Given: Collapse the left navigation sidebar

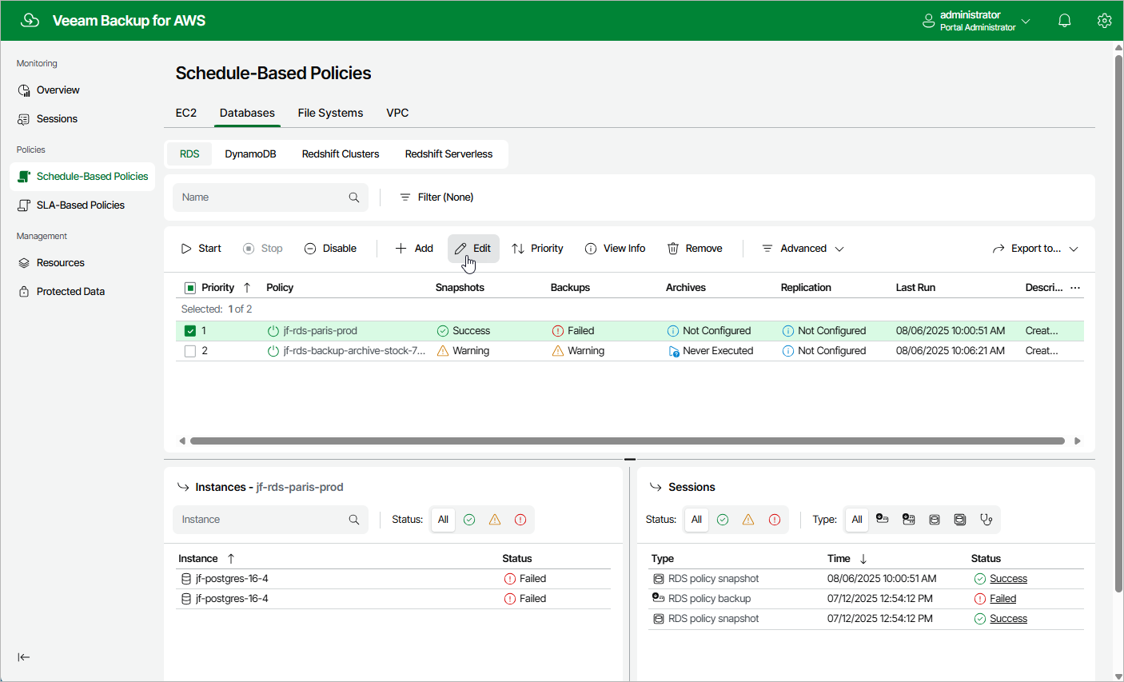Looking at the screenshot, I should pos(24,657).
